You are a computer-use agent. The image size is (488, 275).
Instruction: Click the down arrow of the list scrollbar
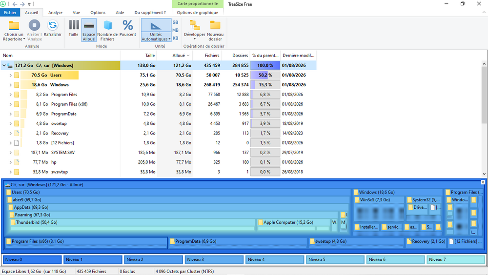point(484,174)
